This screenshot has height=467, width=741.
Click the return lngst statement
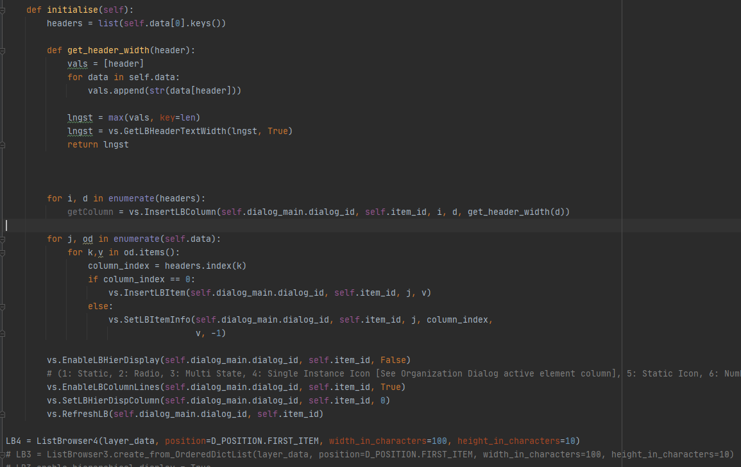tap(98, 144)
